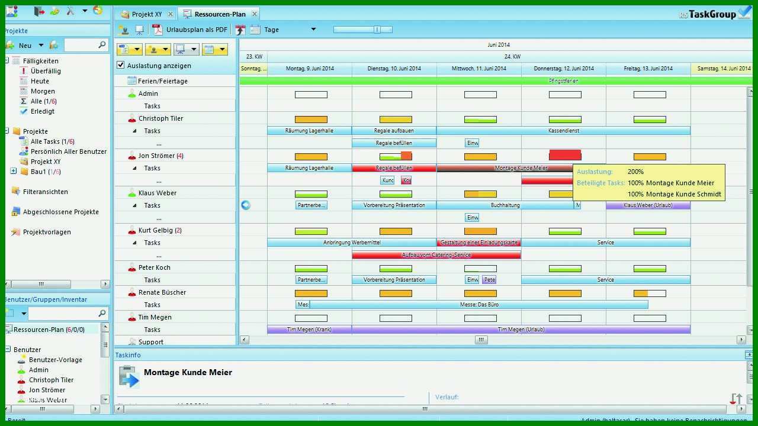Viewport: 758px width, 426px height.
Task: Click Admin user icon in resource list
Action: [x=132, y=93]
